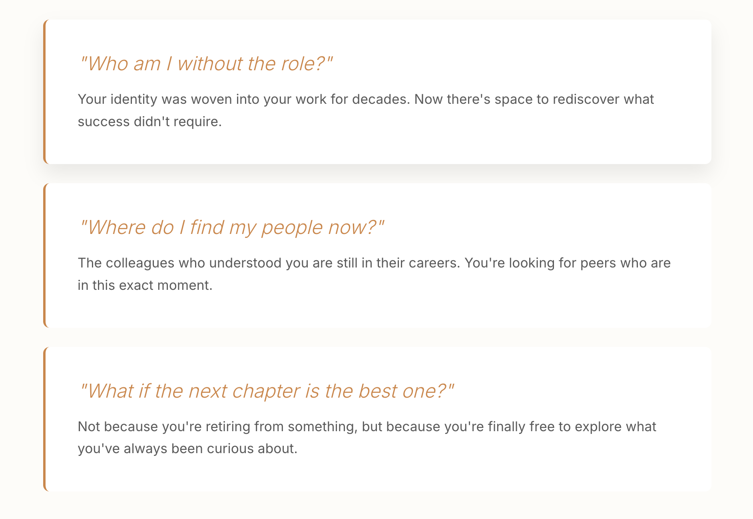Screen dimensions: 753x519
Task: Click the paragraph starting "Your identity was woven"
Action: coord(366,110)
